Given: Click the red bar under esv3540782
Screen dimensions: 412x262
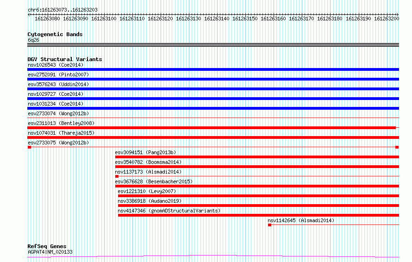Looking at the screenshot, I should point(257,167).
